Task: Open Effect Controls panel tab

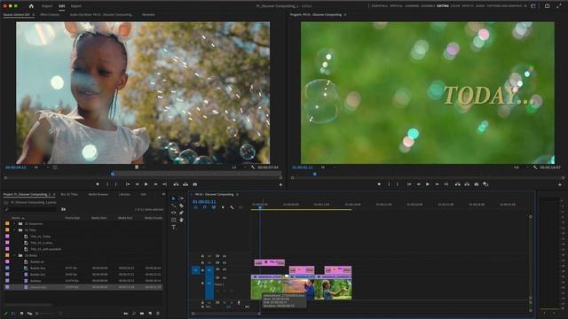Action: click(x=50, y=15)
